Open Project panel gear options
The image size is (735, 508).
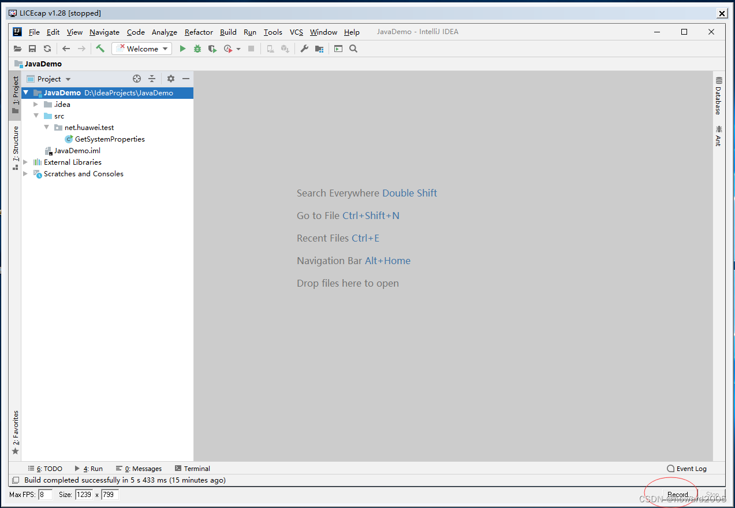[x=170, y=79]
